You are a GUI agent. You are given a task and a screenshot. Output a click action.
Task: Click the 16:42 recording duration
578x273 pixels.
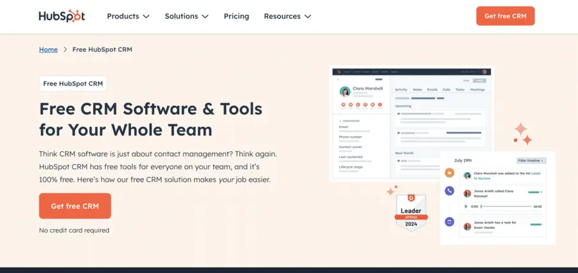[538, 206]
